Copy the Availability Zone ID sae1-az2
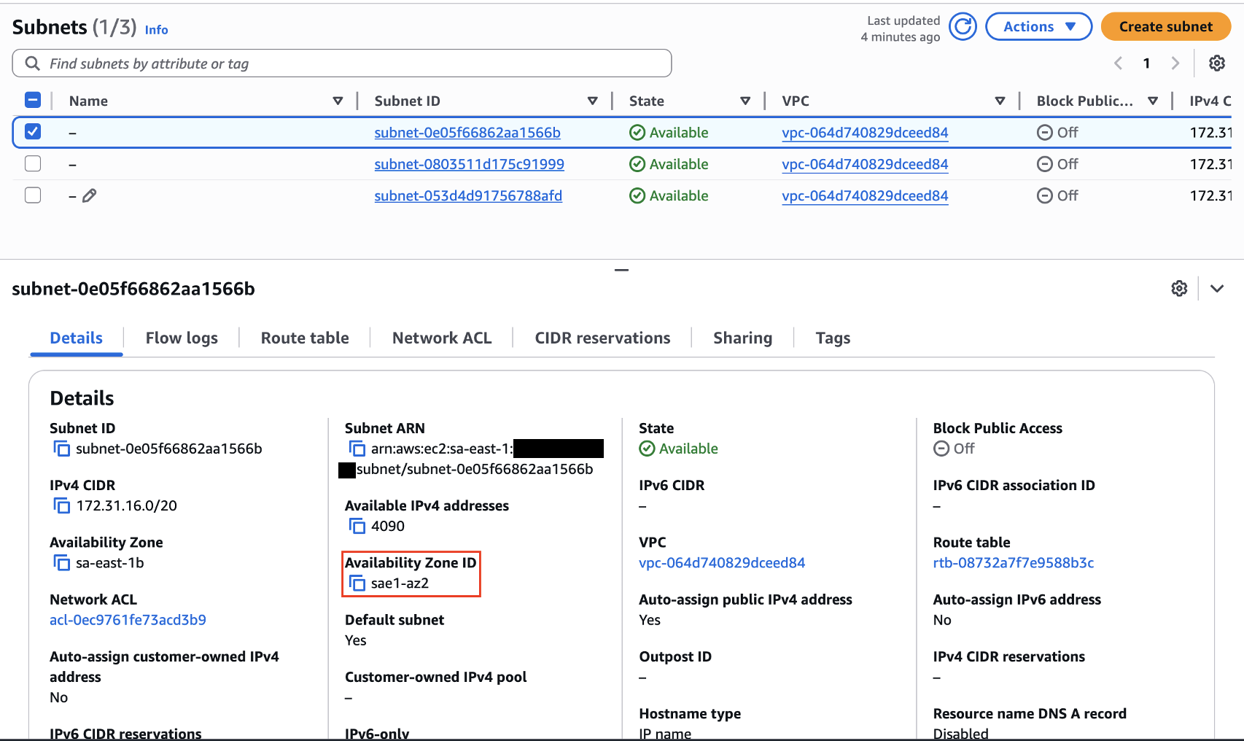1244x741 pixels. point(357,583)
